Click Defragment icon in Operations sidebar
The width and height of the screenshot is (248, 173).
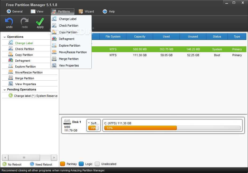(x=11, y=60)
